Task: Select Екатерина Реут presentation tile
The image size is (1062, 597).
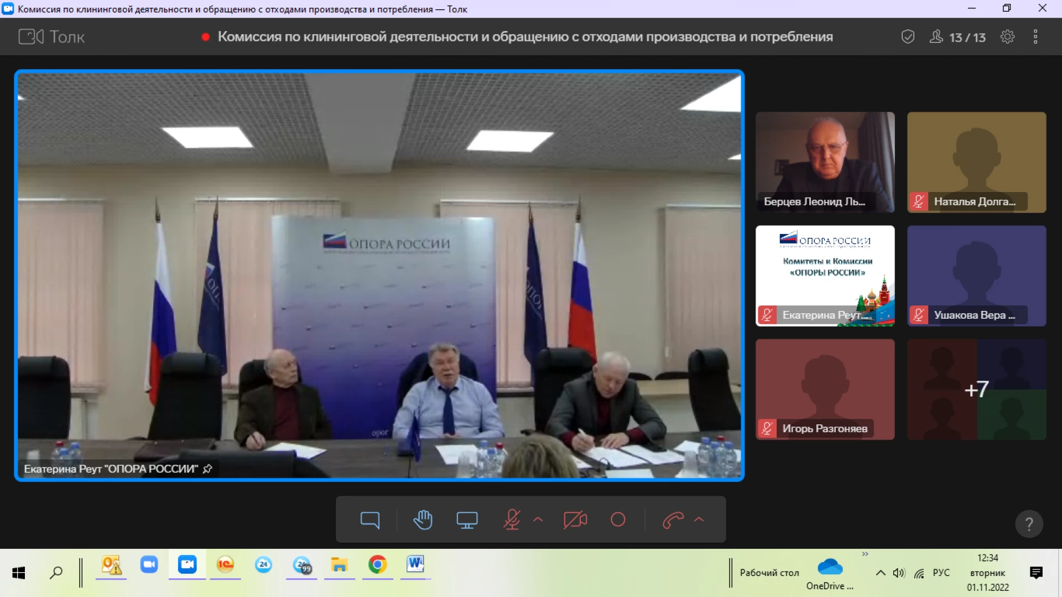Action: [825, 276]
